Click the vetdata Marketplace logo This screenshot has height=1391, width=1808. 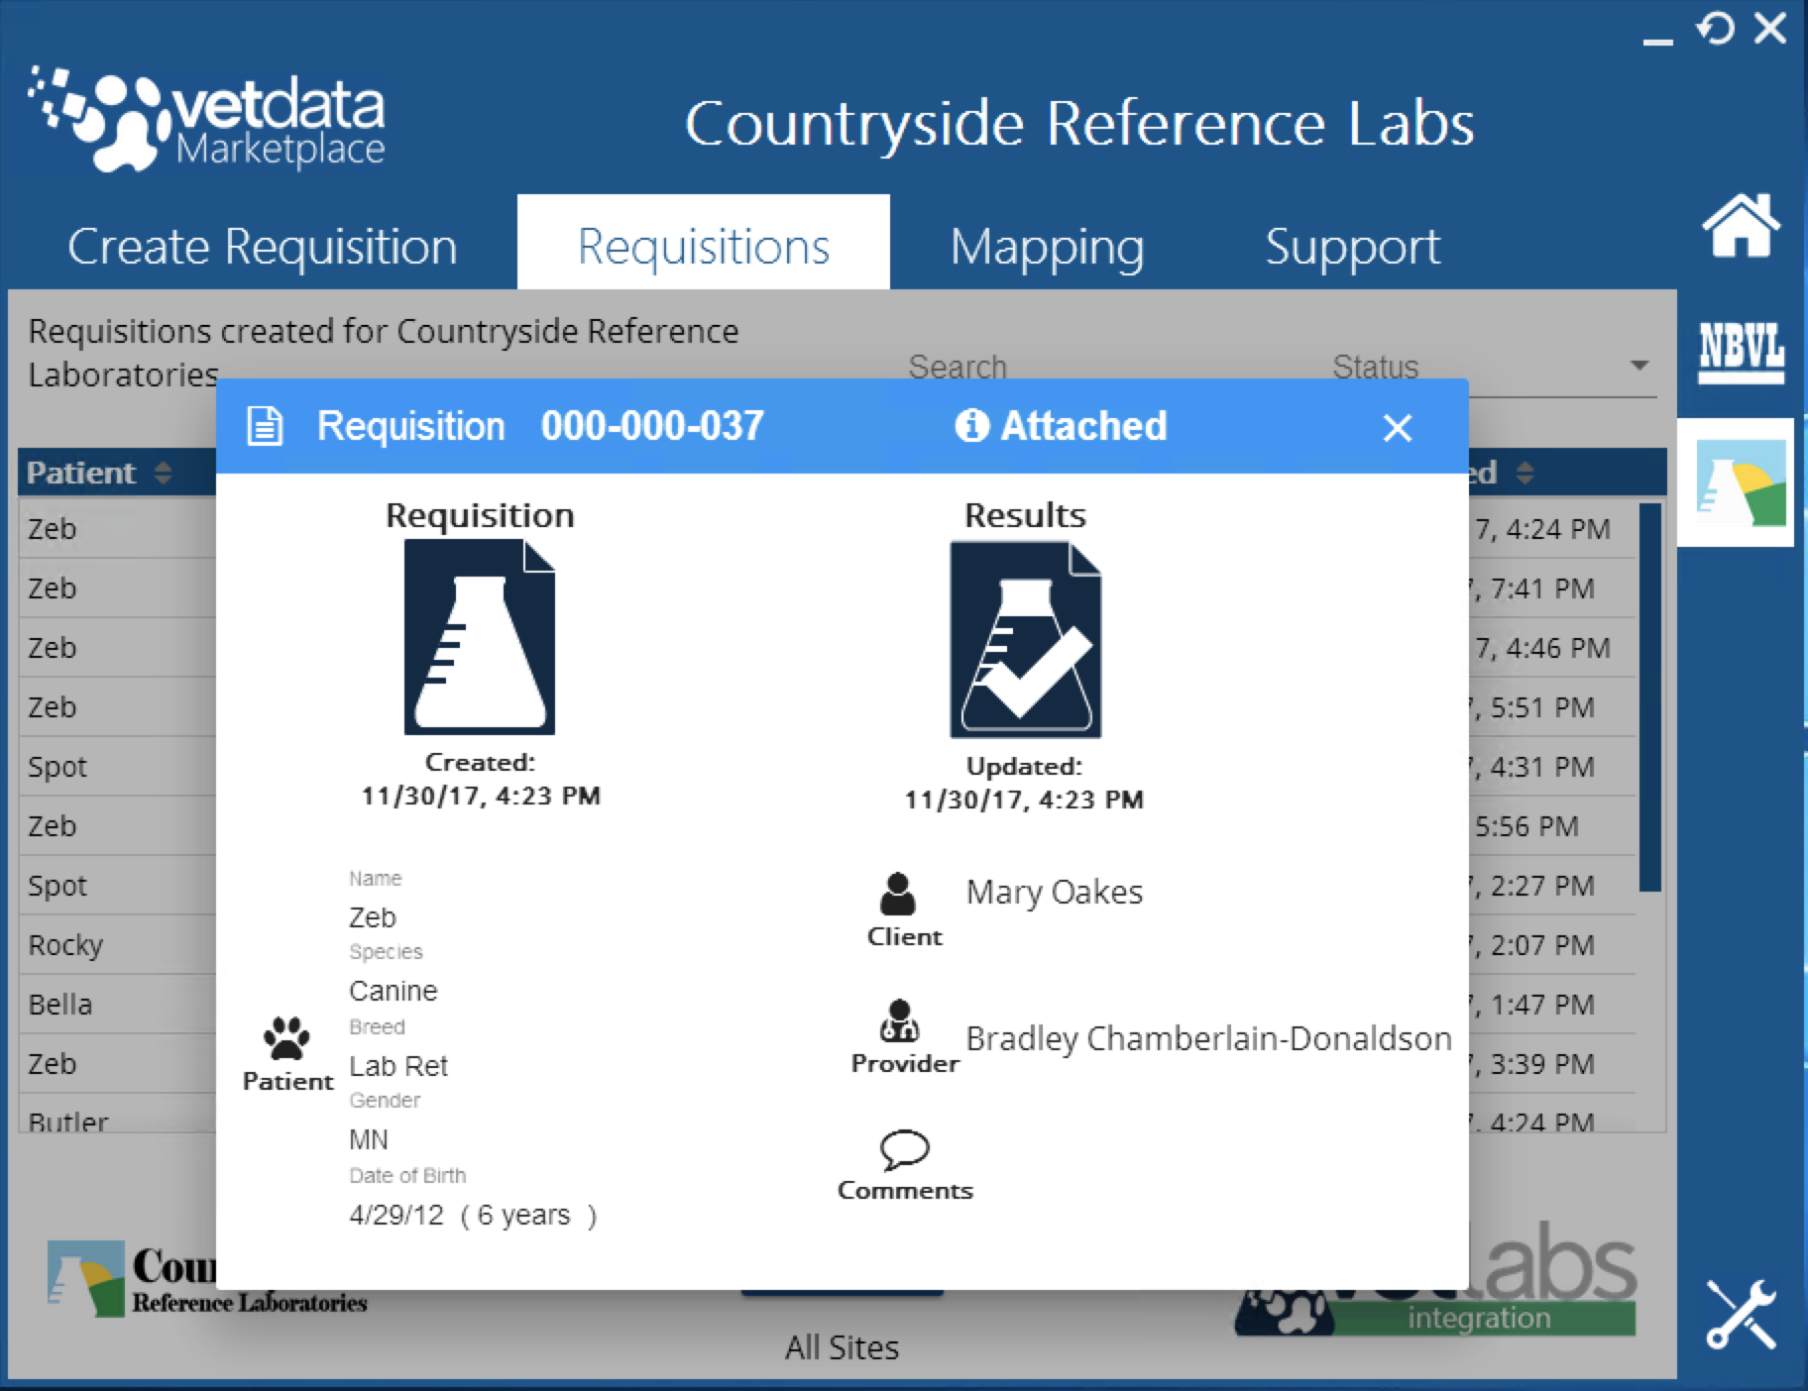[x=207, y=119]
